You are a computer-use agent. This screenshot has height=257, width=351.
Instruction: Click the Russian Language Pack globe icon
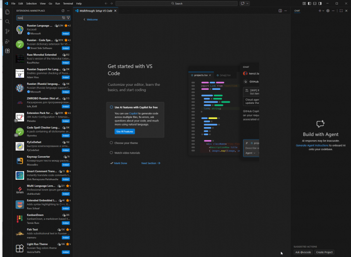[20, 30]
